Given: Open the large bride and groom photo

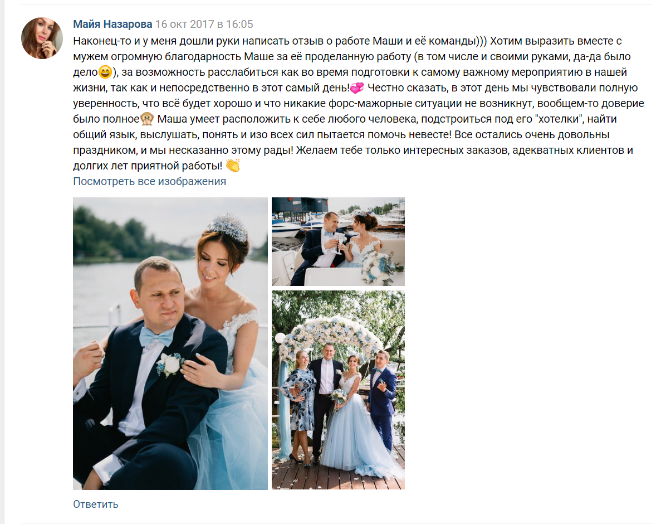Looking at the screenshot, I should pyautogui.click(x=170, y=343).
